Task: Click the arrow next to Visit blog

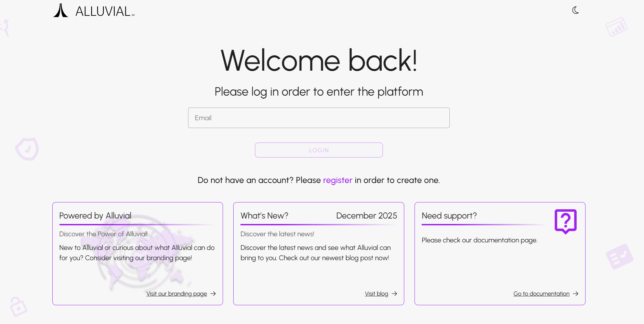Action: [x=395, y=294]
